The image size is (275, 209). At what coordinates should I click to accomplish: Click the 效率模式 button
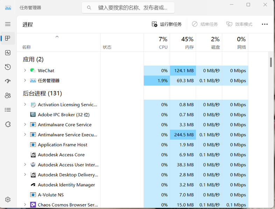coord(239,24)
